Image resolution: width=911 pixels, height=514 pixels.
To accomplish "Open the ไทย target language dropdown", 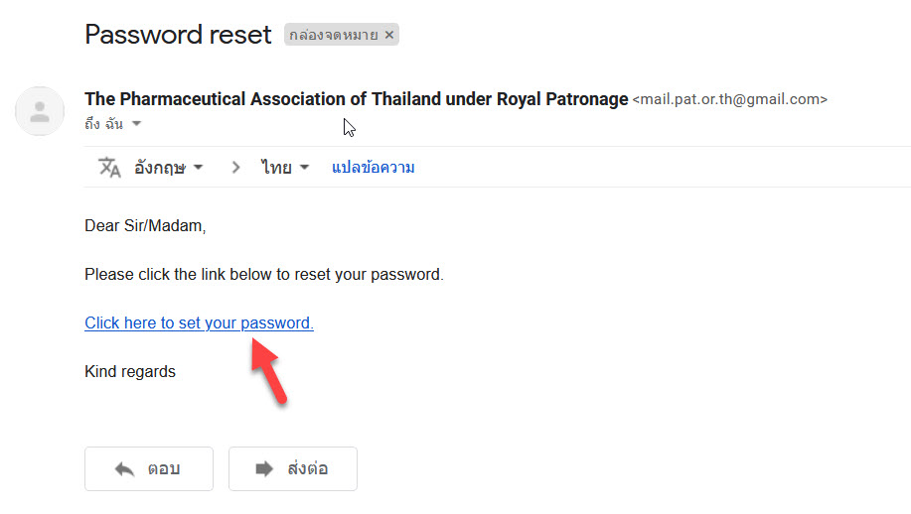I will [285, 168].
